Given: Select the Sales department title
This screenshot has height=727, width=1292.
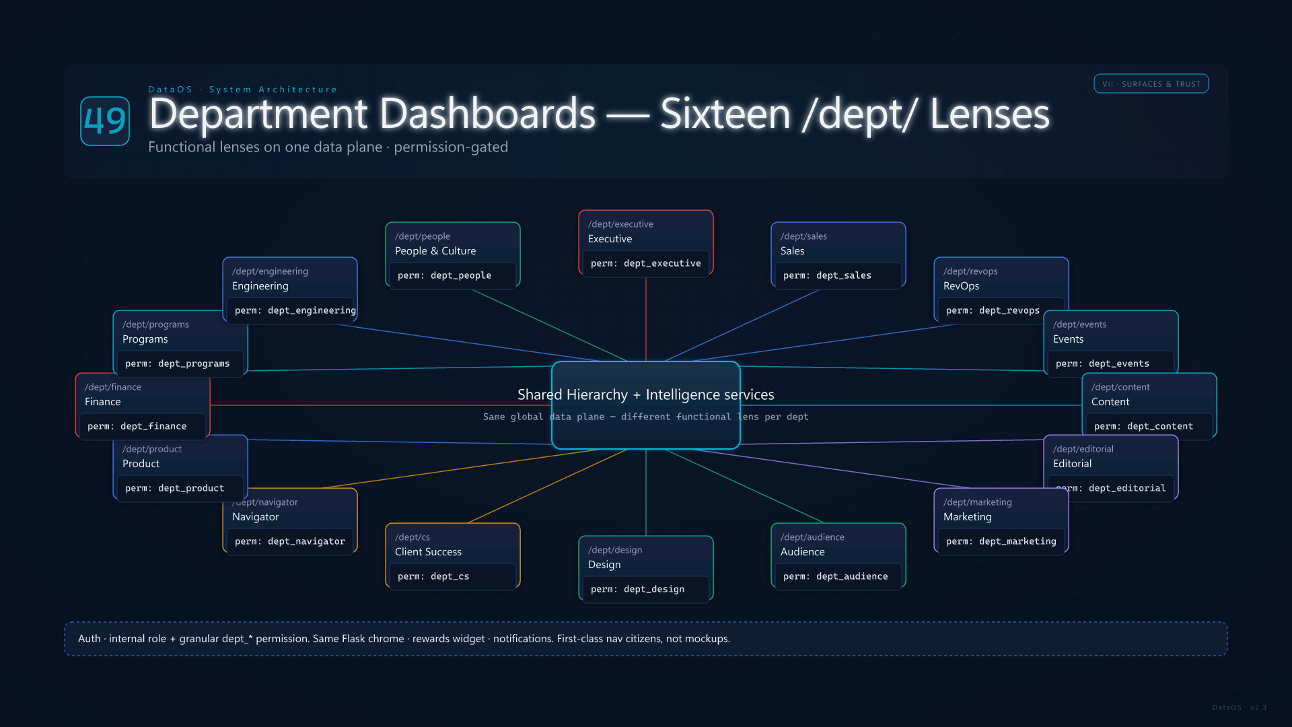Looking at the screenshot, I should tap(792, 251).
